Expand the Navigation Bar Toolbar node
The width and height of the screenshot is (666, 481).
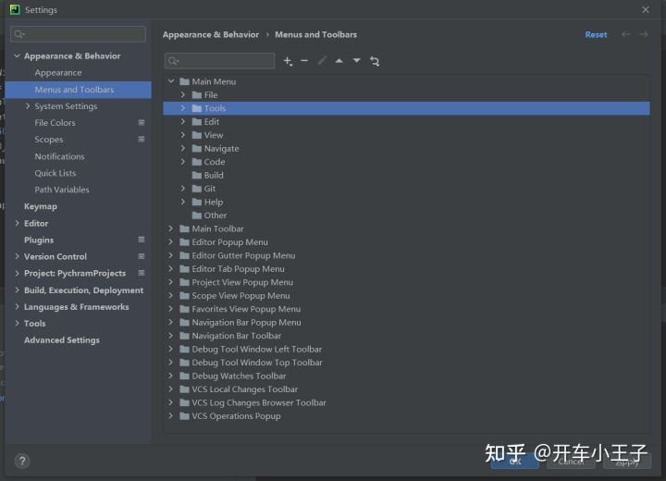tap(171, 336)
